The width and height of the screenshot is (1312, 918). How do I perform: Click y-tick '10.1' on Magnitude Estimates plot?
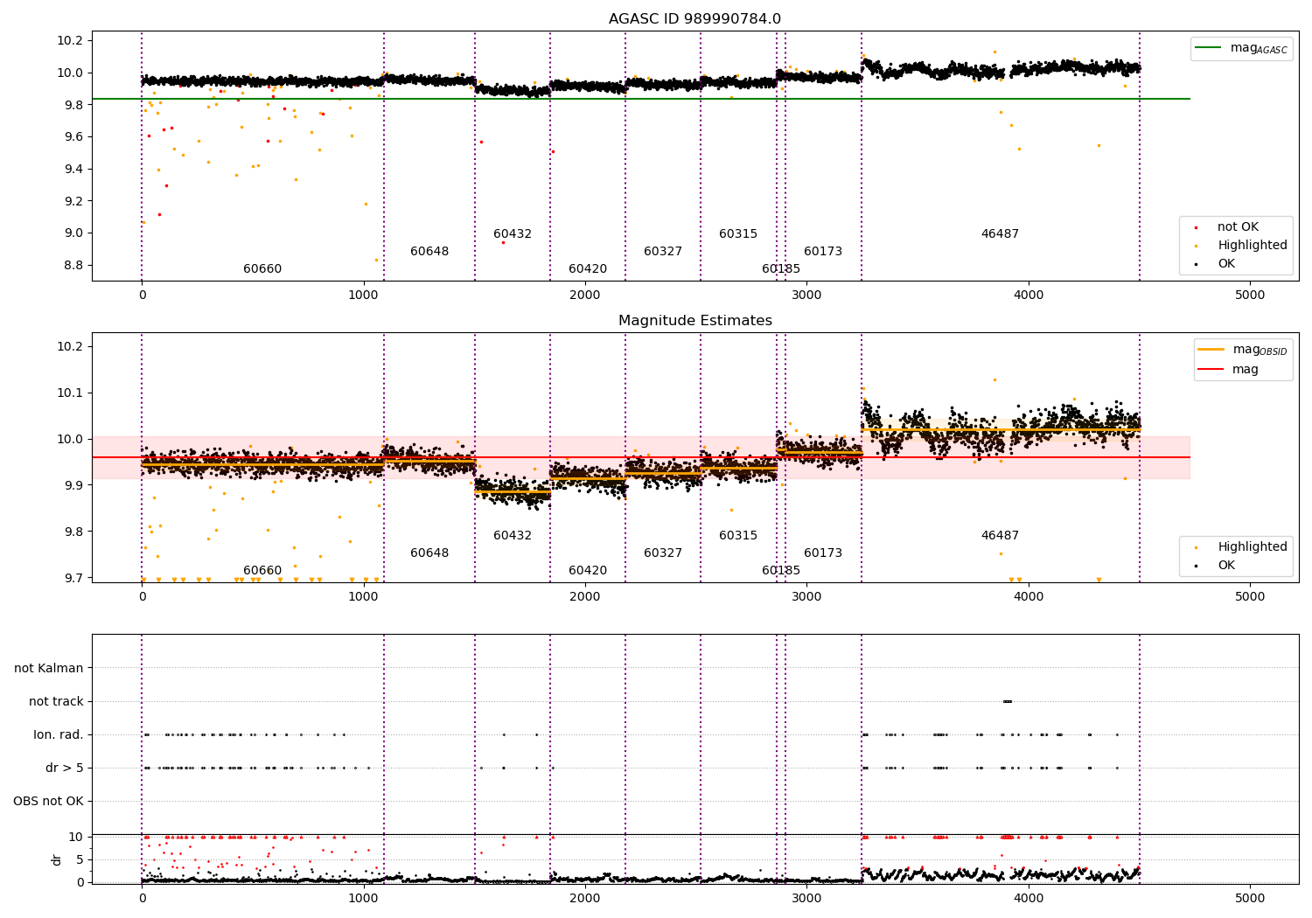coord(69,393)
